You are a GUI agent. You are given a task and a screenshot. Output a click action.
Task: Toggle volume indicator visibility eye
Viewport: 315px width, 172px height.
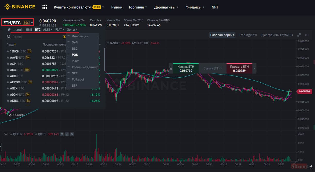pos(62,134)
